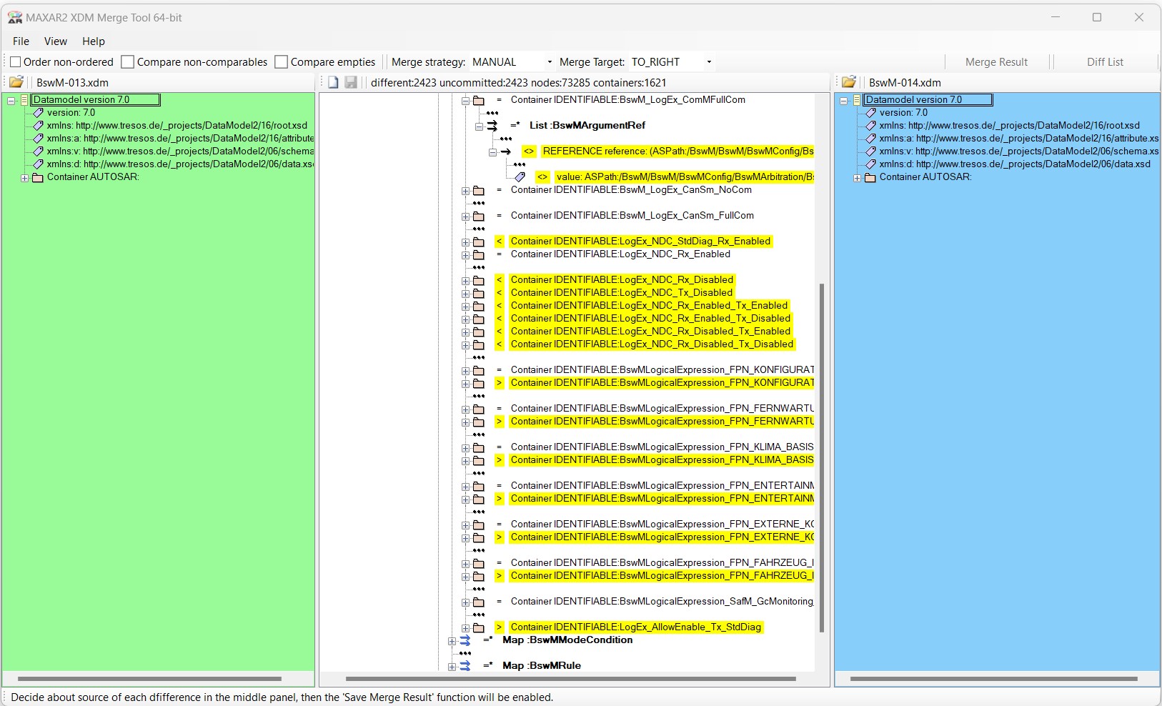Expand left panel Container AUTOSAR node
This screenshot has height=706, width=1162.
coord(24,178)
